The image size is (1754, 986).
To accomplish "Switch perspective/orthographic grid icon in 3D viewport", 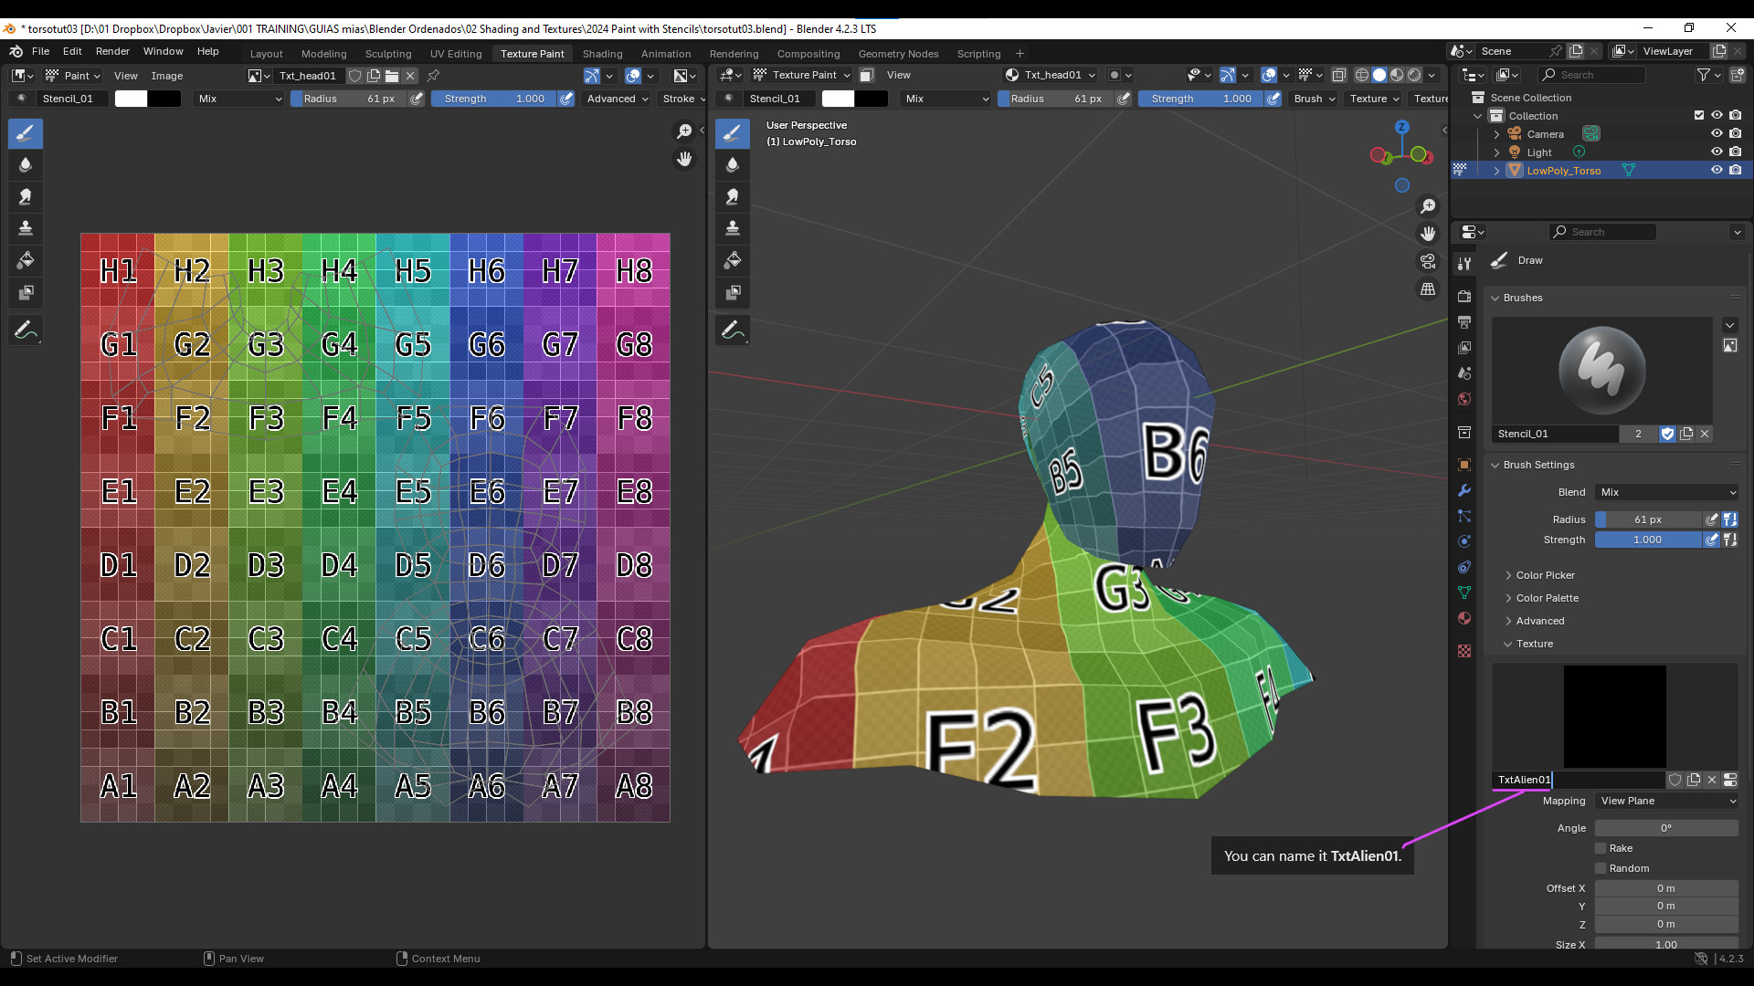I will coord(1428,288).
